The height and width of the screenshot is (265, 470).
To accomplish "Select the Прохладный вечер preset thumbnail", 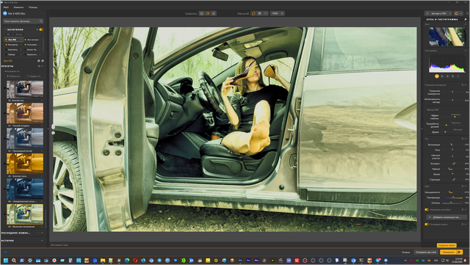I will tap(25, 139).
